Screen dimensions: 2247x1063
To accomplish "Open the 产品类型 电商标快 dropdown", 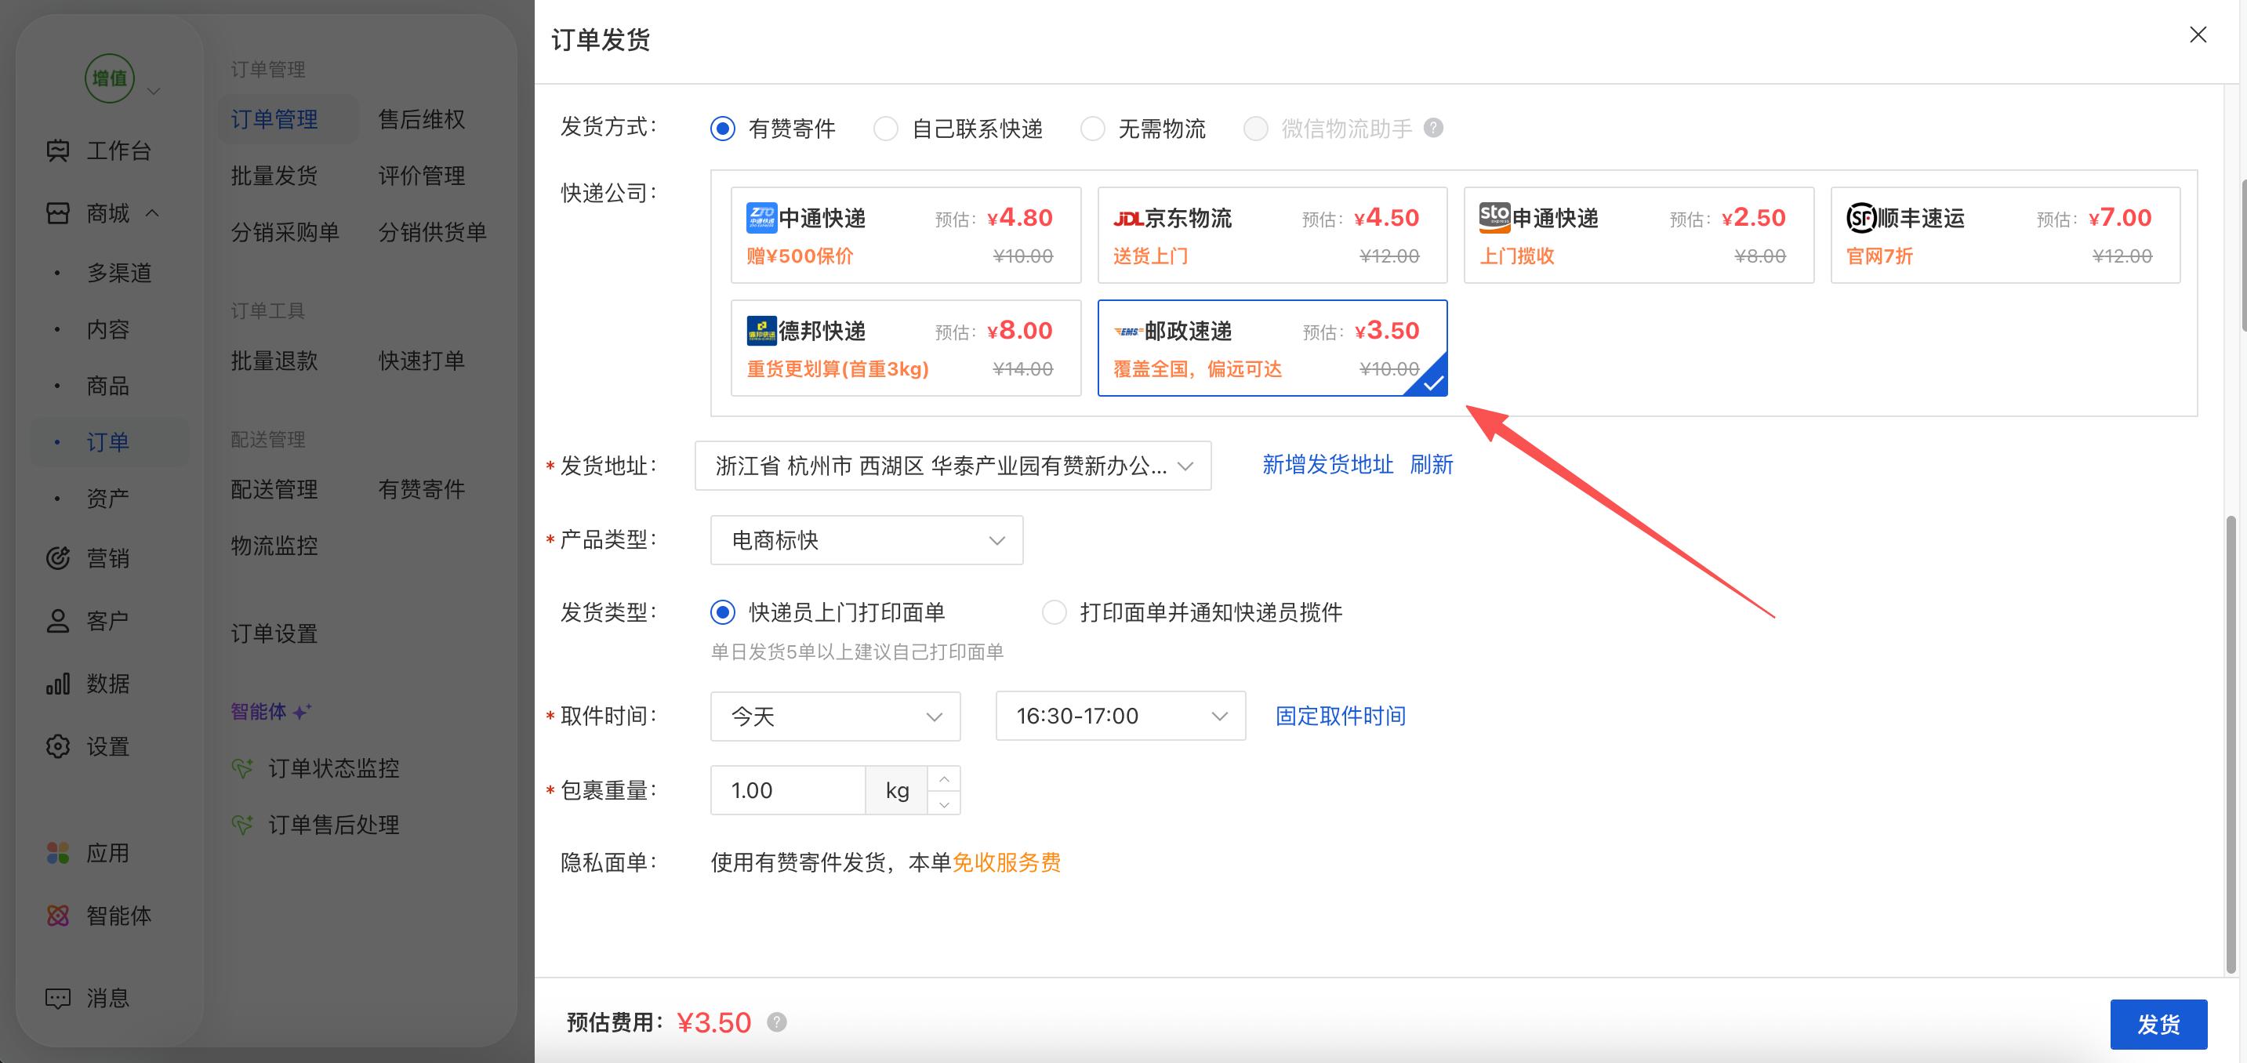I will [x=866, y=541].
